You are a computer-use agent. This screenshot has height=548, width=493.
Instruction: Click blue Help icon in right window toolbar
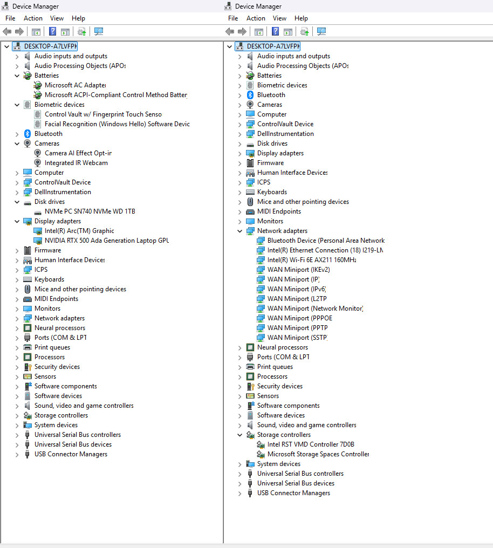[x=275, y=31]
